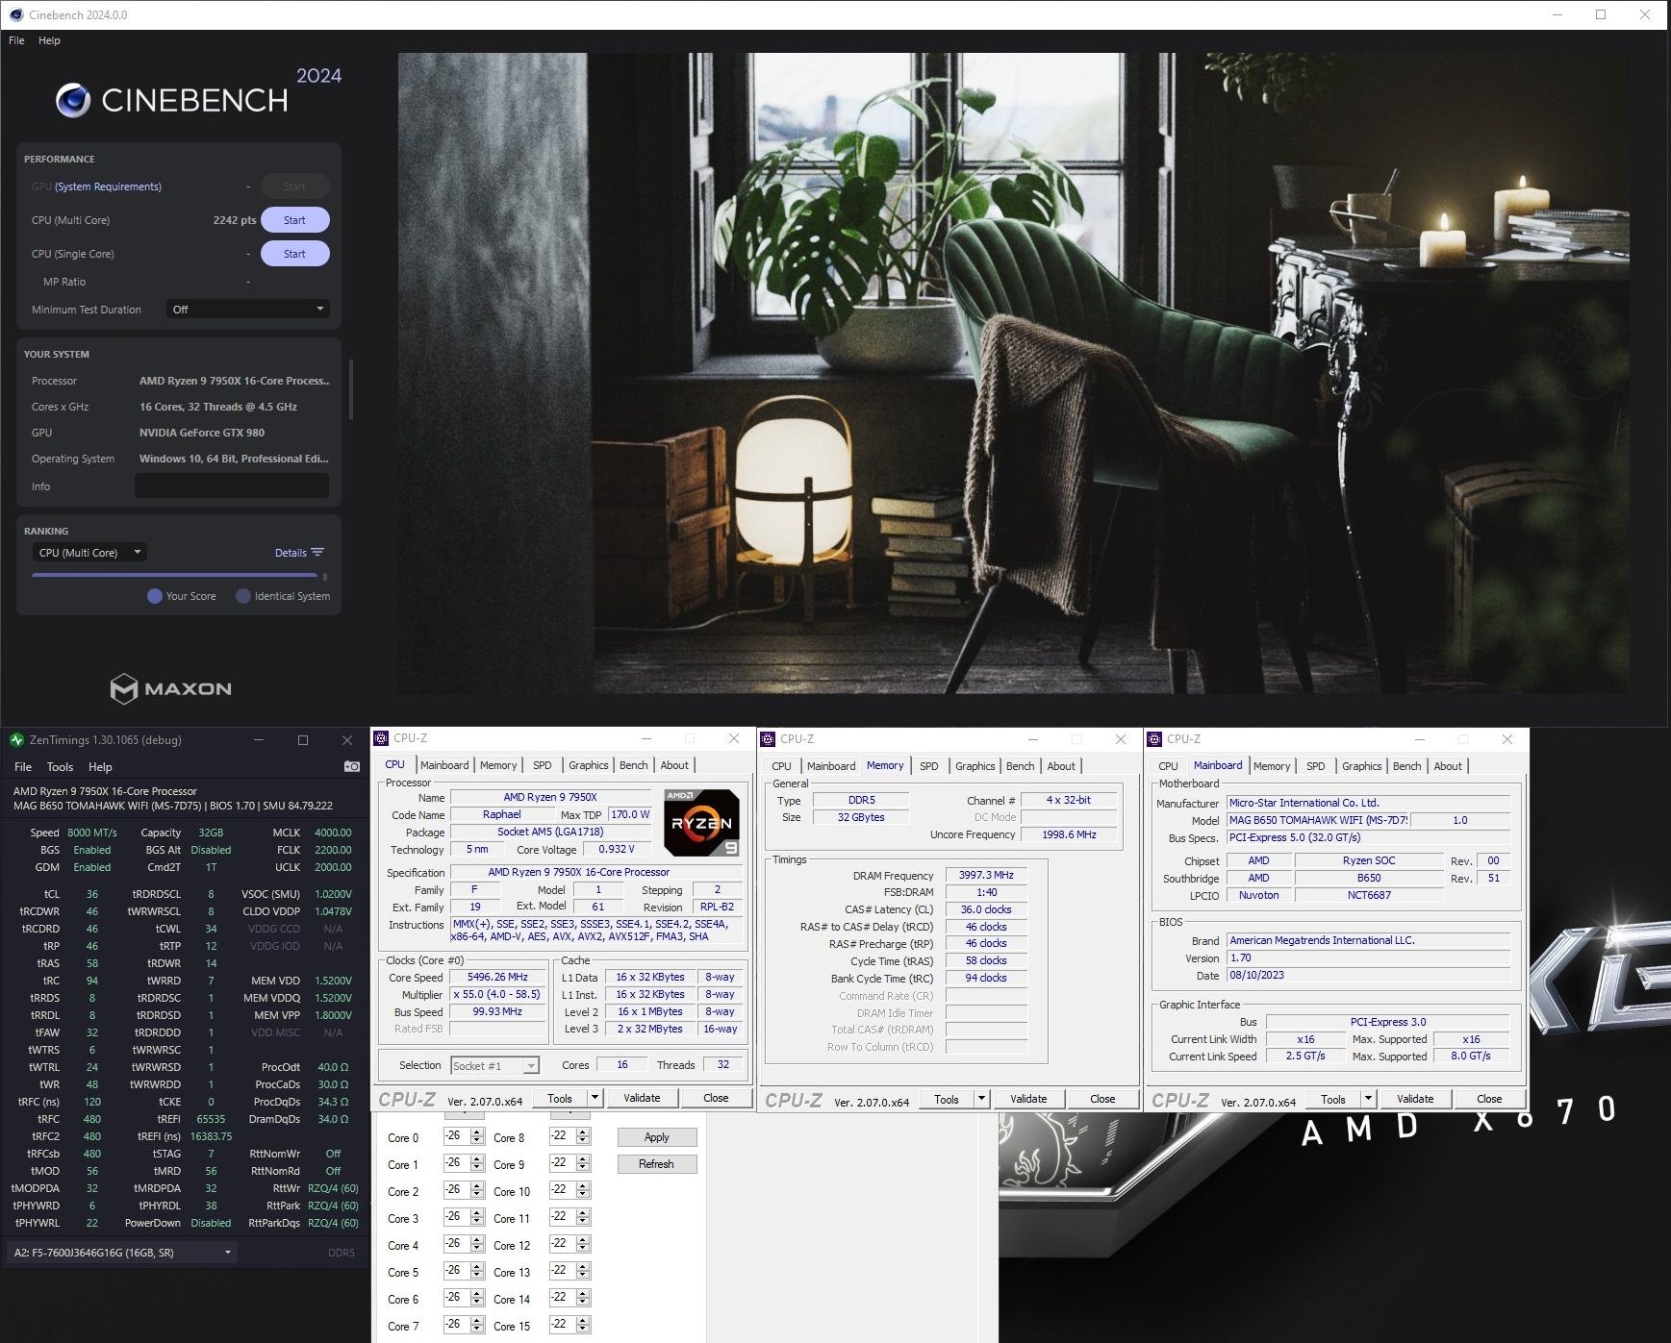Click the MAG B650 TOMAHAWK WIFI model field
The height and width of the screenshot is (1343, 1671).
(1318, 820)
